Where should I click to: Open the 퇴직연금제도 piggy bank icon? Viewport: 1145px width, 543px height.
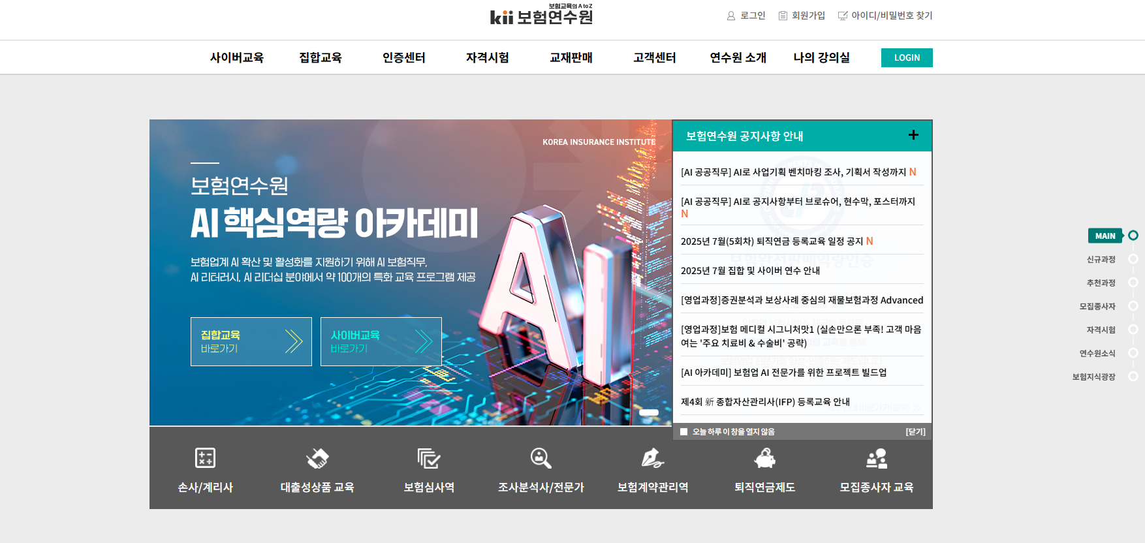tap(764, 458)
